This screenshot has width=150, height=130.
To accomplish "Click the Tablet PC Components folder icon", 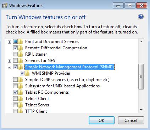I will 20,92.
